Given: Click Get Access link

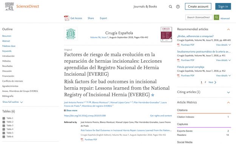Looking at the screenshot, I should (x=76, y=18).
